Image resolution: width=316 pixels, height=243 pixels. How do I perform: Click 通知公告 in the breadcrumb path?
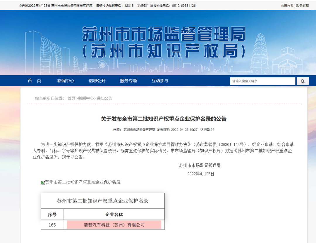pyautogui.click(x=104, y=98)
